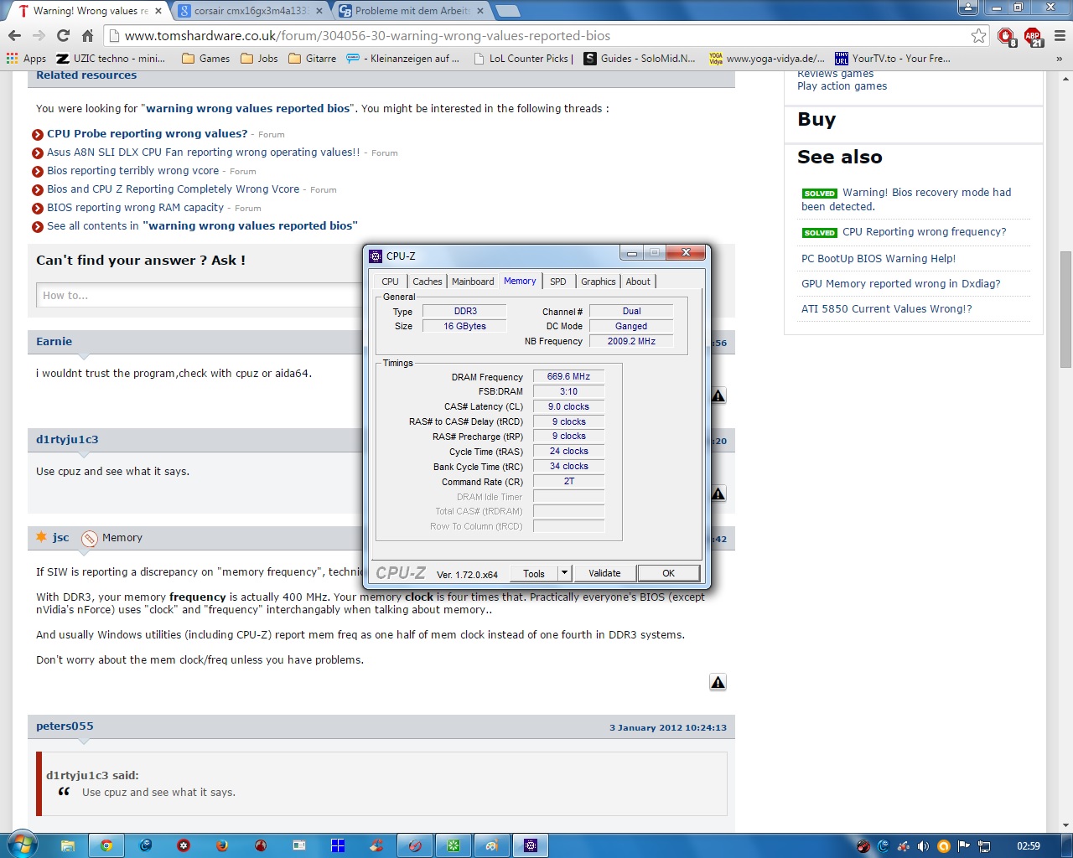Viewport: 1073px width, 858px height.
Task: Open the Windows Start menu
Action: click(22, 845)
